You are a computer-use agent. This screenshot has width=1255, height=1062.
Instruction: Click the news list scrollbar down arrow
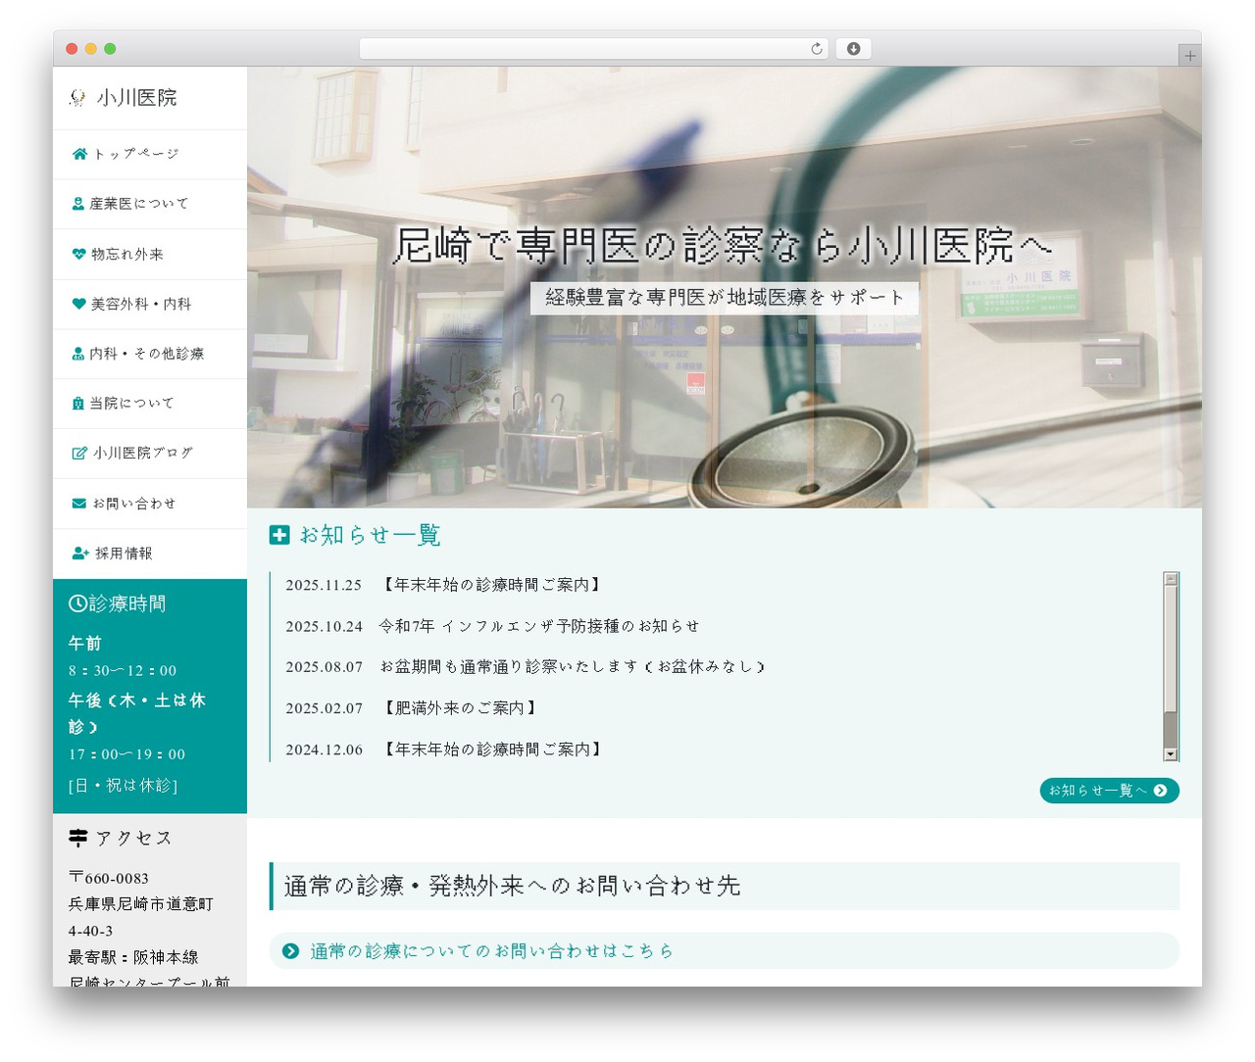pyautogui.click(x=1171, y=754)
